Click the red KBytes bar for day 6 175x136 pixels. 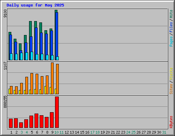[36, 121]
